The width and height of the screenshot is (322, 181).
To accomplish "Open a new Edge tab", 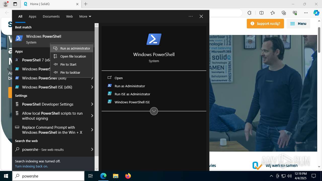I will click(x=86, y=4).
